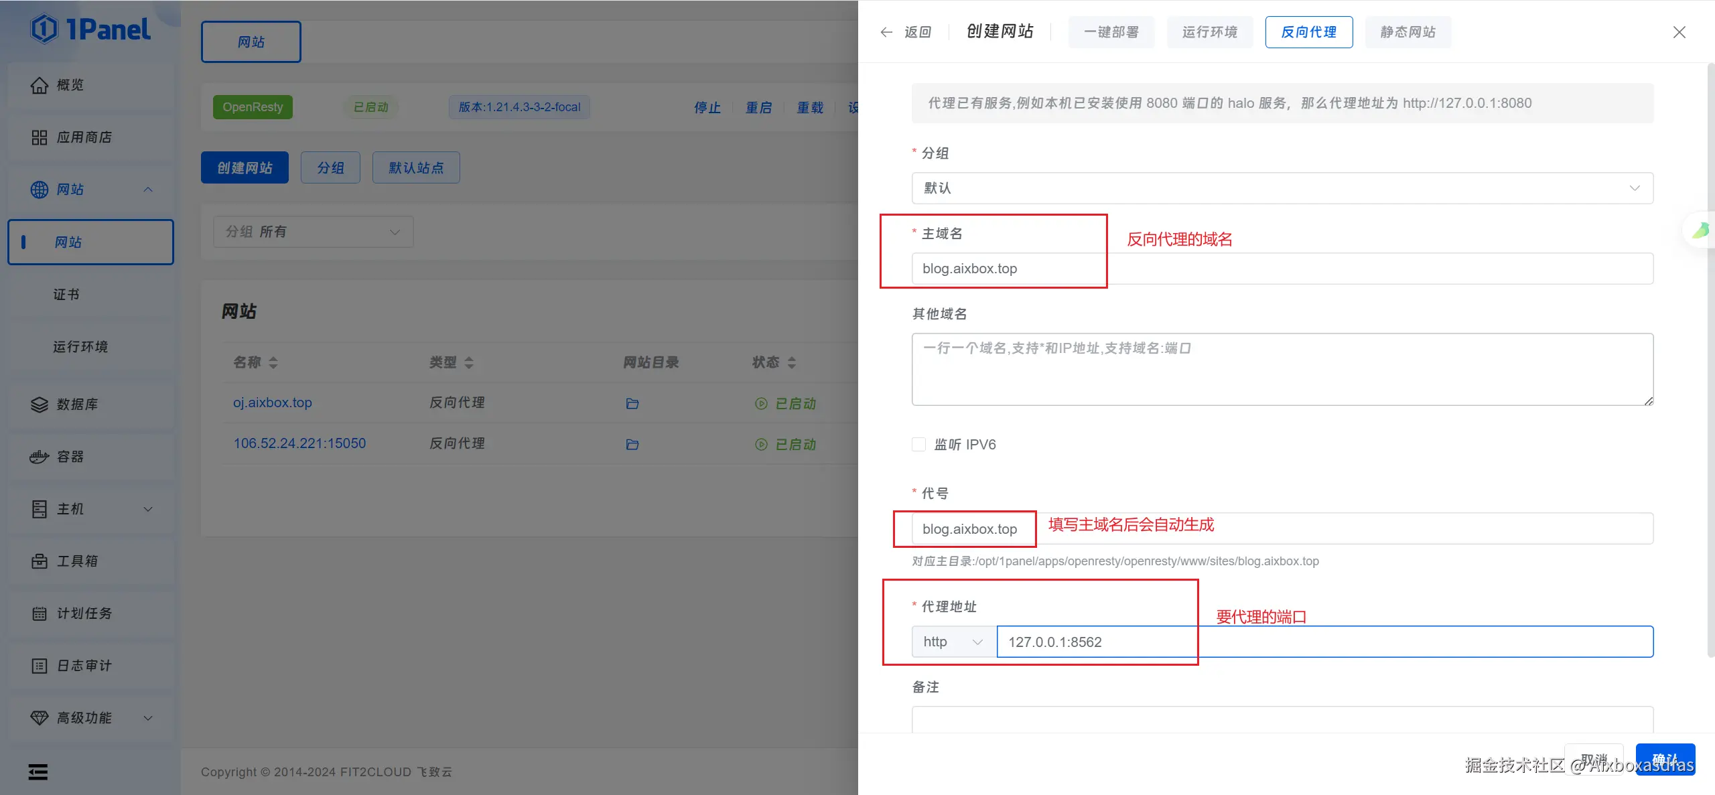Collapse sidebar with bottom menu icon
Screen dimensions: 1715x795
38,772
